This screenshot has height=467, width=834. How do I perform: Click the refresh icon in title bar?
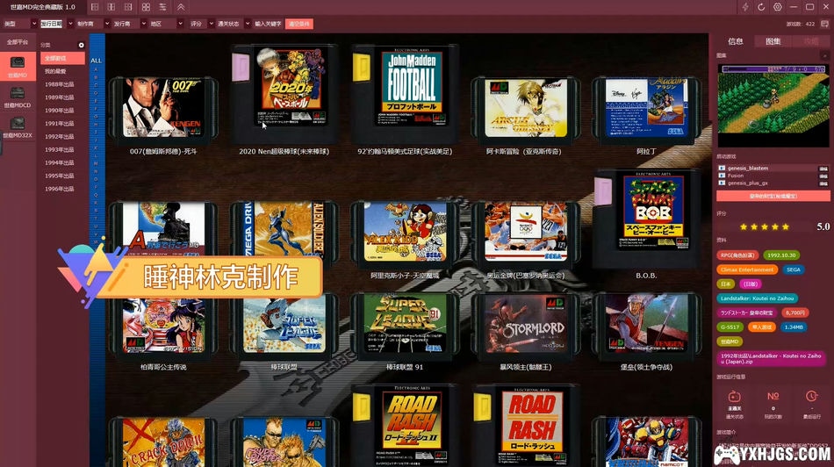[x=762, y=7]
